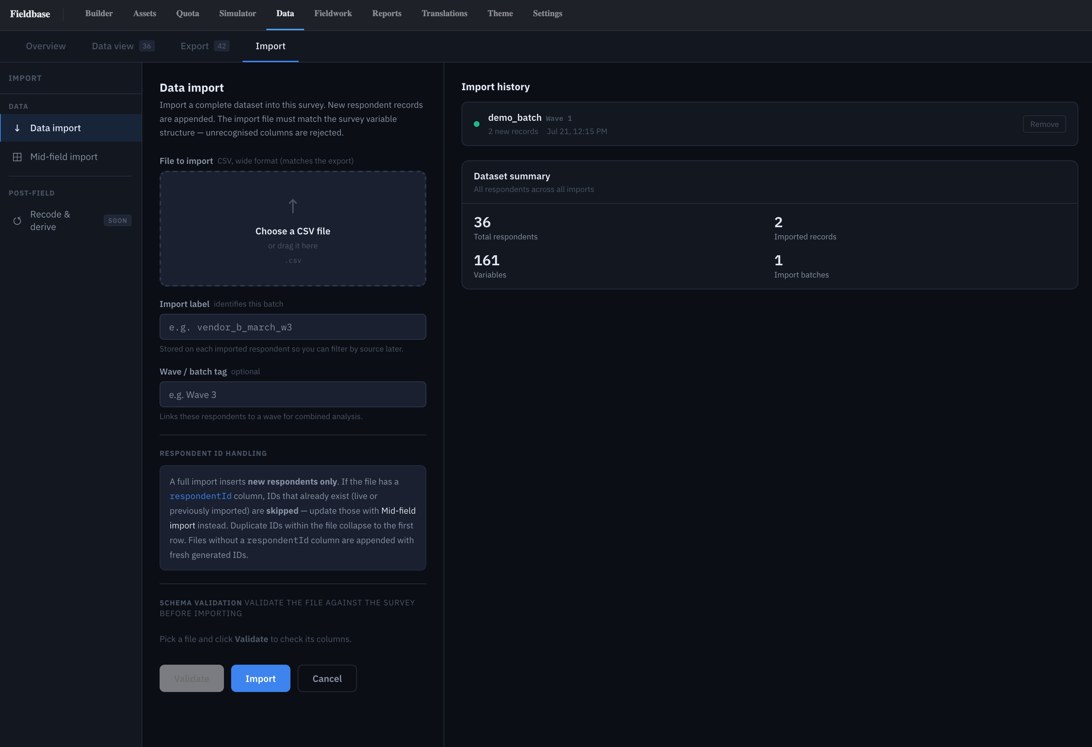Click the demo_batch entry name
This screenshot has height=747, width=1092.
pyautogui.click(x=514, y=118)
